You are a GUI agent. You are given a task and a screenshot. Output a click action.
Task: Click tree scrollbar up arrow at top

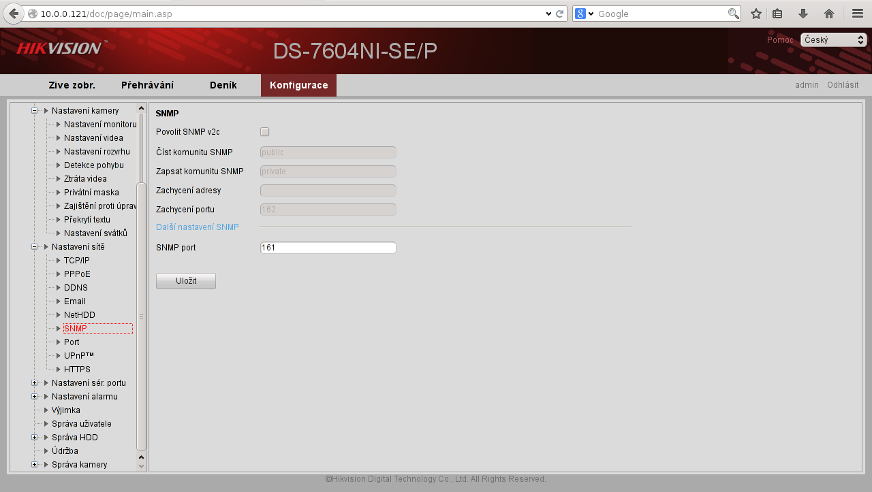click(141, 108)
